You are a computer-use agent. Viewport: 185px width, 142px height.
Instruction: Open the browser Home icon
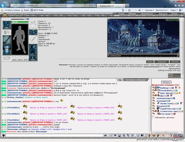(x=175, y=6)
